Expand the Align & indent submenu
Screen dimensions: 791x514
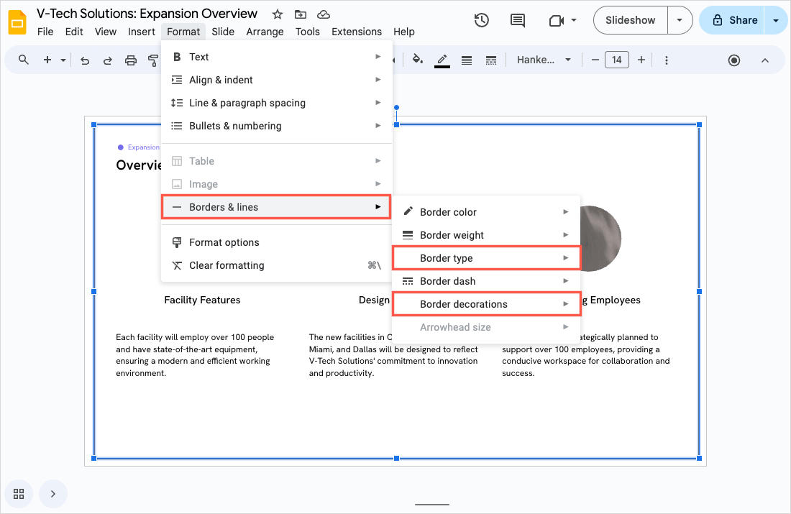click(276, 80)
